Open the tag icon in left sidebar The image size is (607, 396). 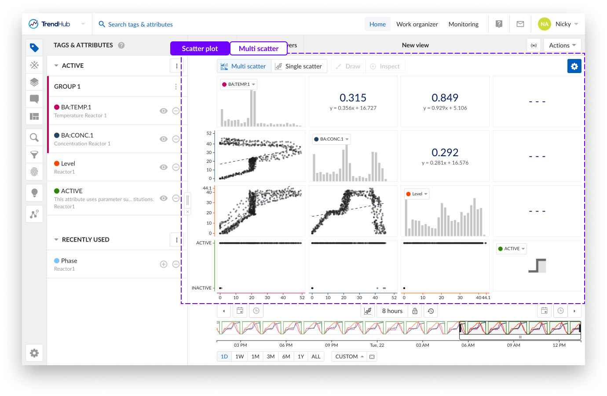[34, 48]
